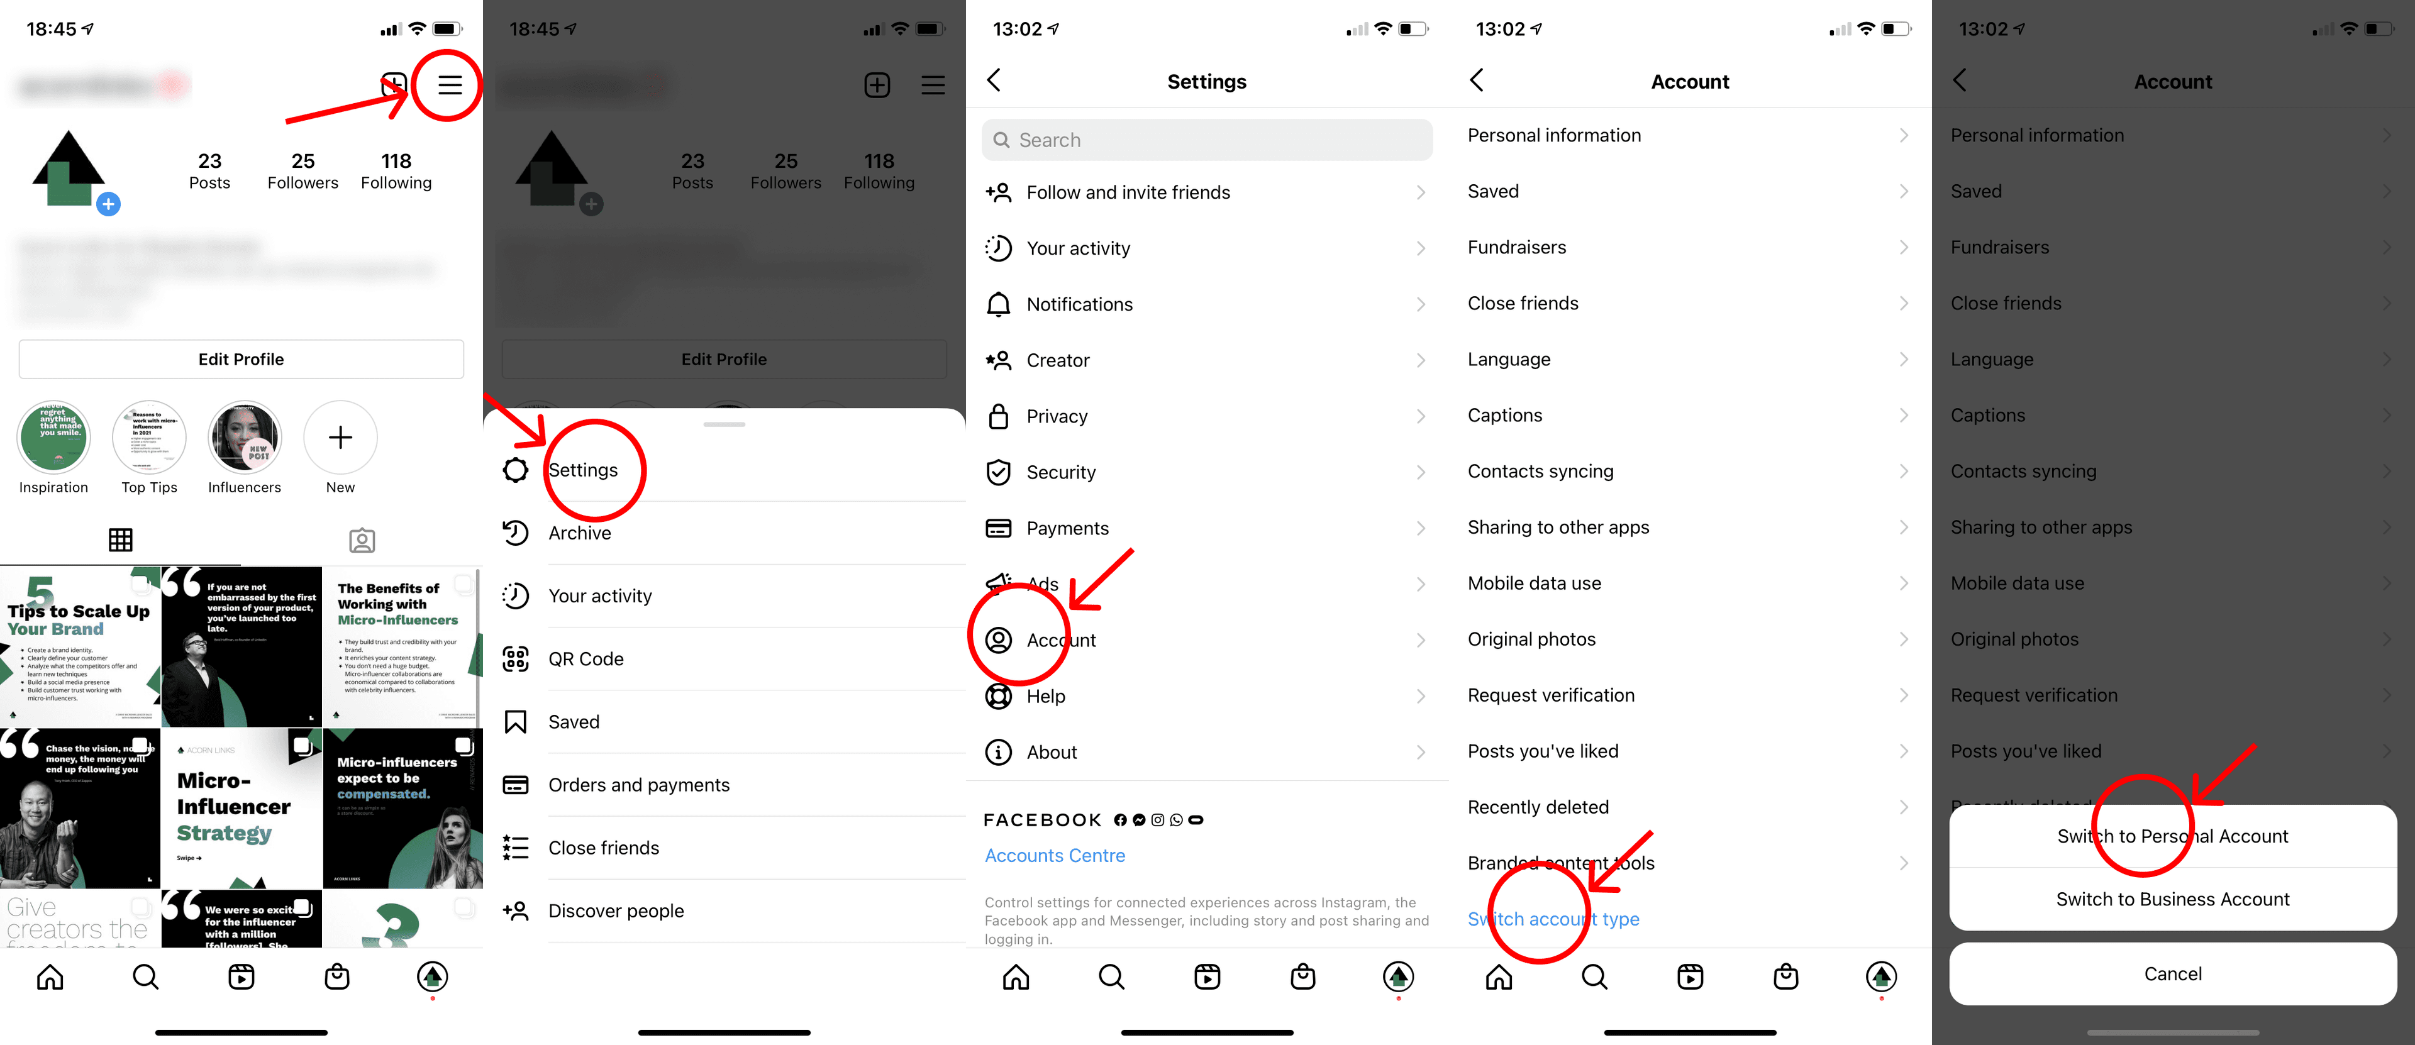Go to Home feed on first screen
The image size is (2415, 1045).
pos(50,976)
